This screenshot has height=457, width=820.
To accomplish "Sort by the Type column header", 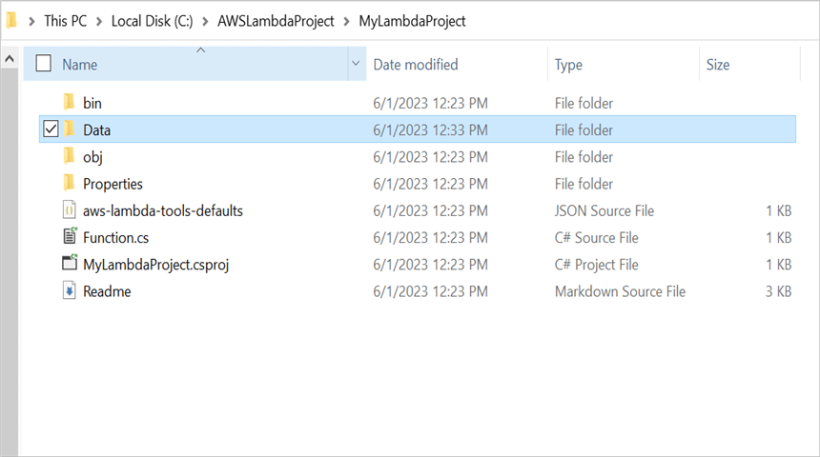I will pyautogui.click(x=569, y=65).
